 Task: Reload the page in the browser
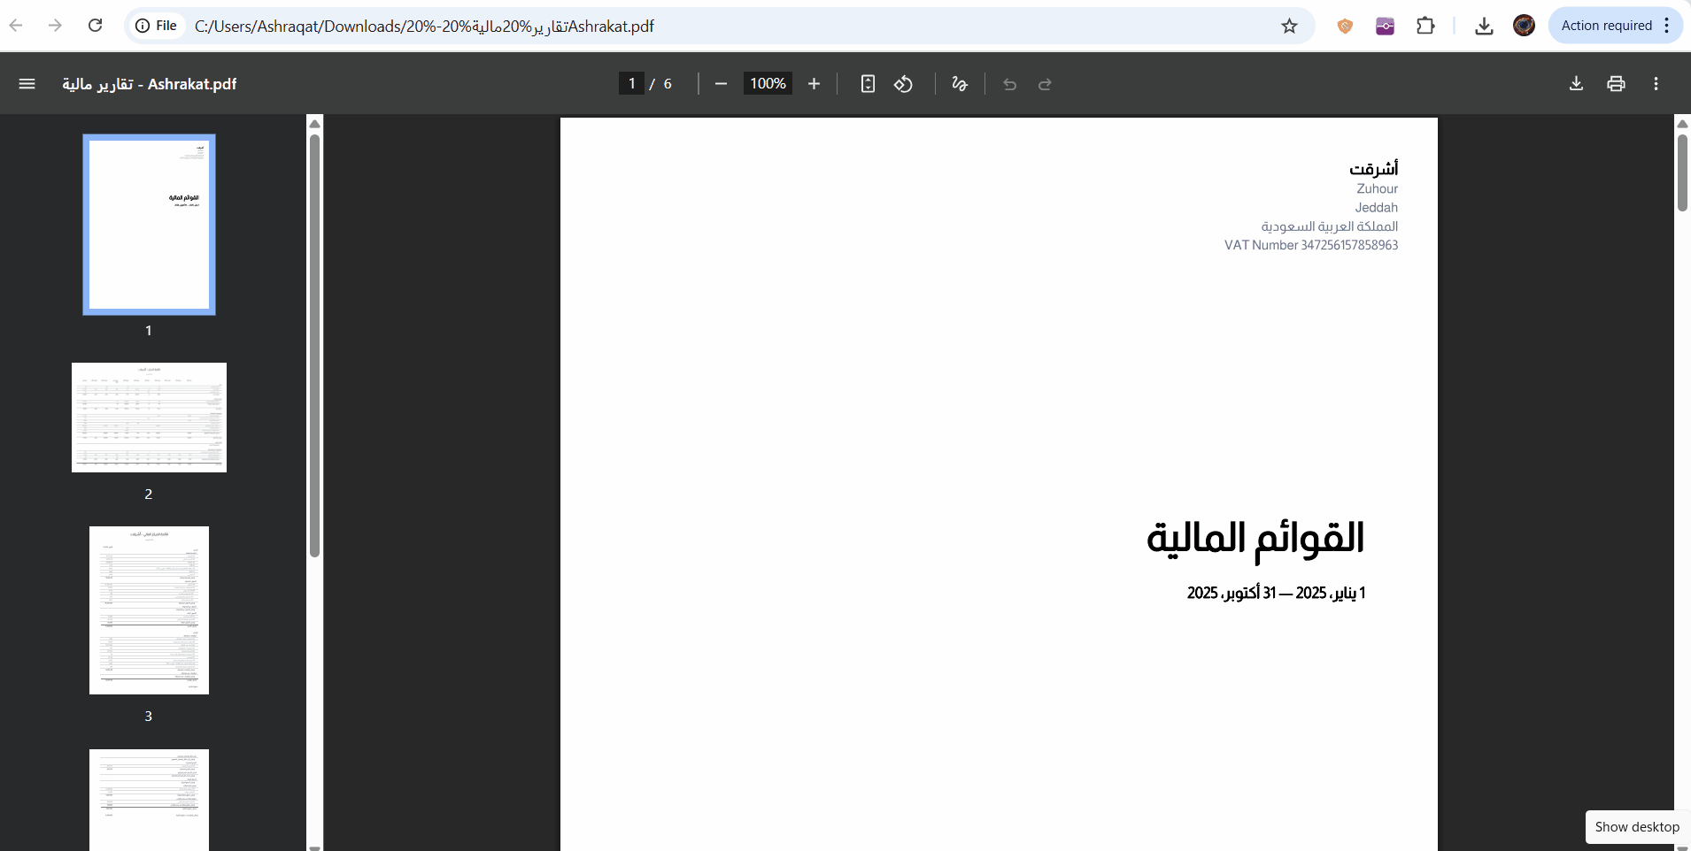click(x=96, y=26)
